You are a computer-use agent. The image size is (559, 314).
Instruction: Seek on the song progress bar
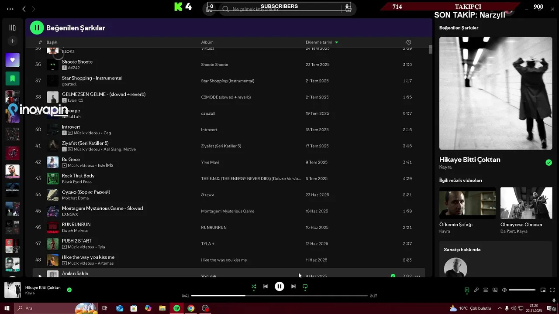[279, 296]
